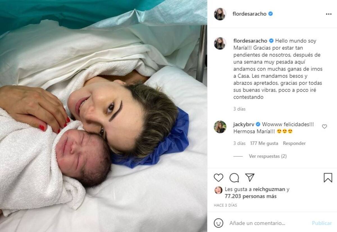The height and width of the screenshot is (232, 337).
Task: Click the verified badge next to header username
Action: pos(270,14)
